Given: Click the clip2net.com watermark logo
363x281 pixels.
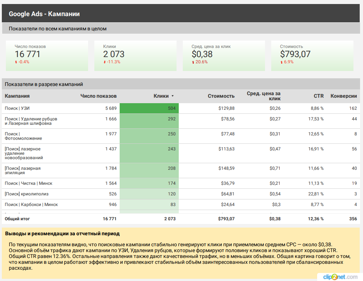Looking at the screenshot, I should 340,277.
